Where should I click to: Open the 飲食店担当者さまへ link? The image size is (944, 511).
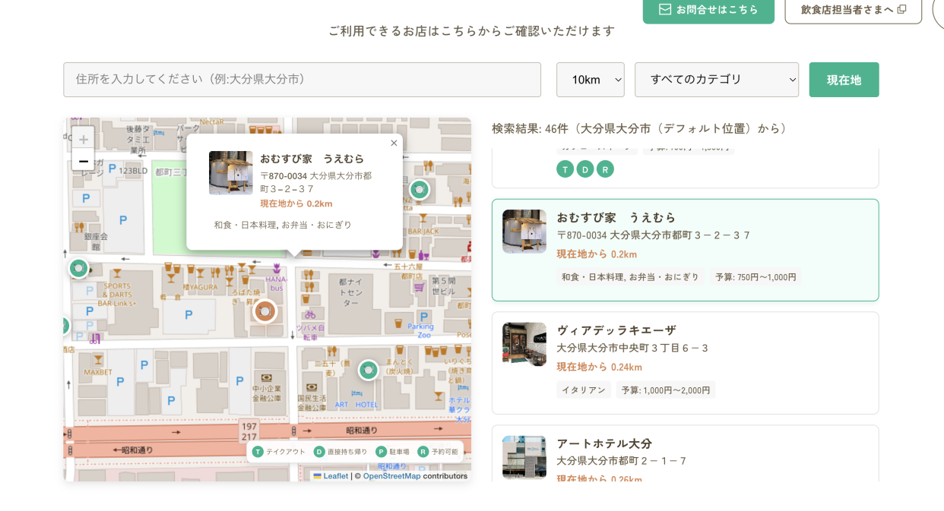[x=853, y=10]
